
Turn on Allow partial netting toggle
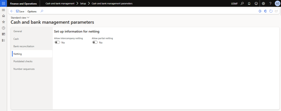[x=95, y=42]
